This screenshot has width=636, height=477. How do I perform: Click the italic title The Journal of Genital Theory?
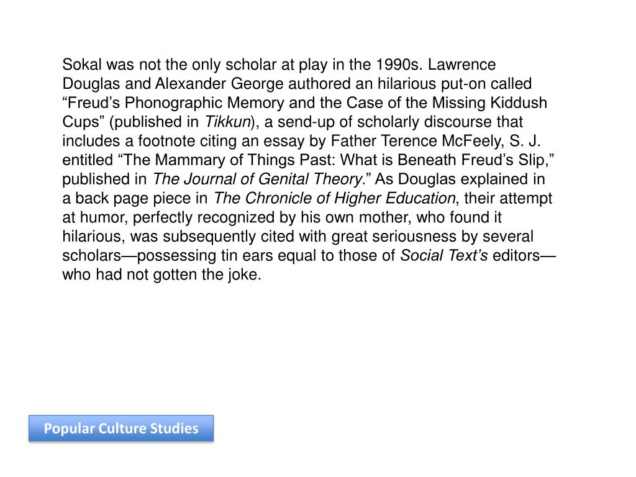[x=257, y=179]
